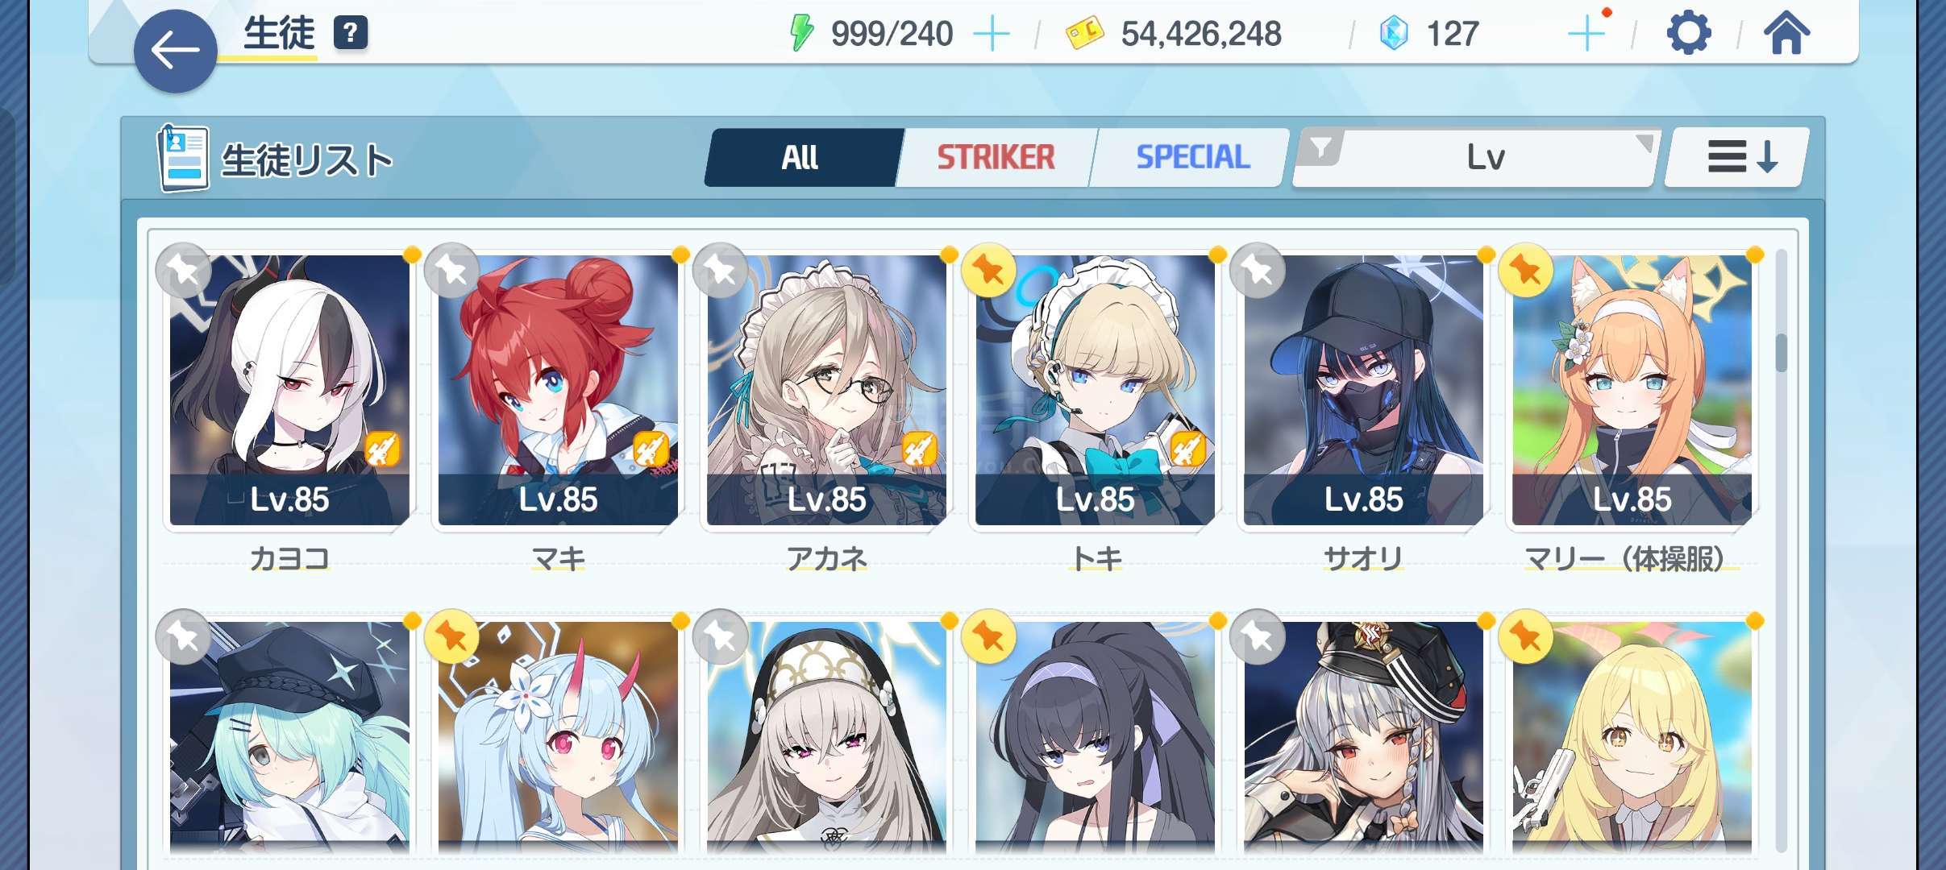Pin サオリ as favorite
1946x870 pixels.
pos(1258,270)
